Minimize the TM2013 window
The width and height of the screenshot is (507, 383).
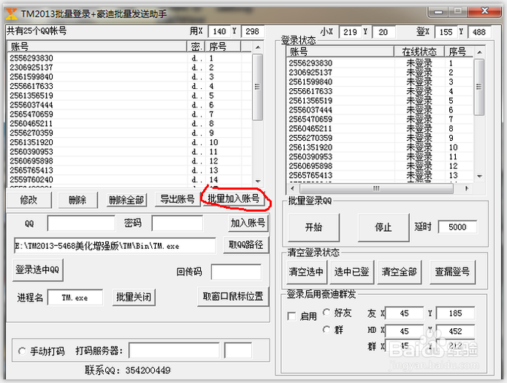(x=439, y=12)
